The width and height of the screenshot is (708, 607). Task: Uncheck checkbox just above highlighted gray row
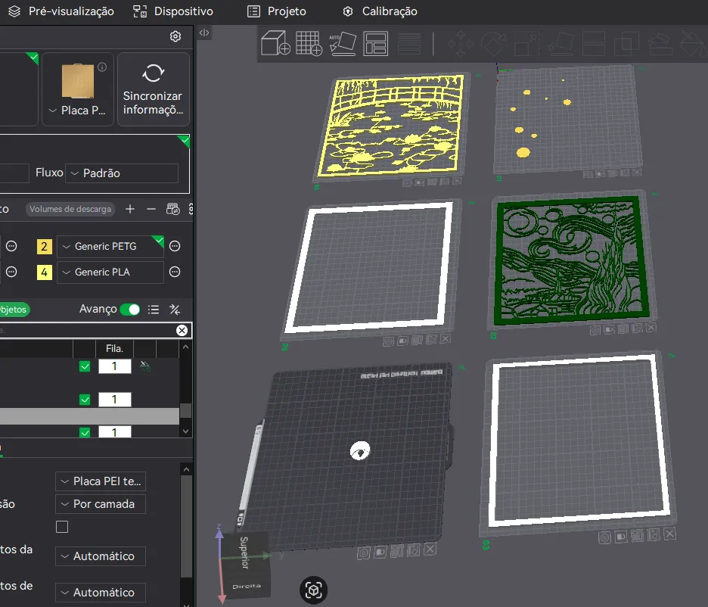85,400
